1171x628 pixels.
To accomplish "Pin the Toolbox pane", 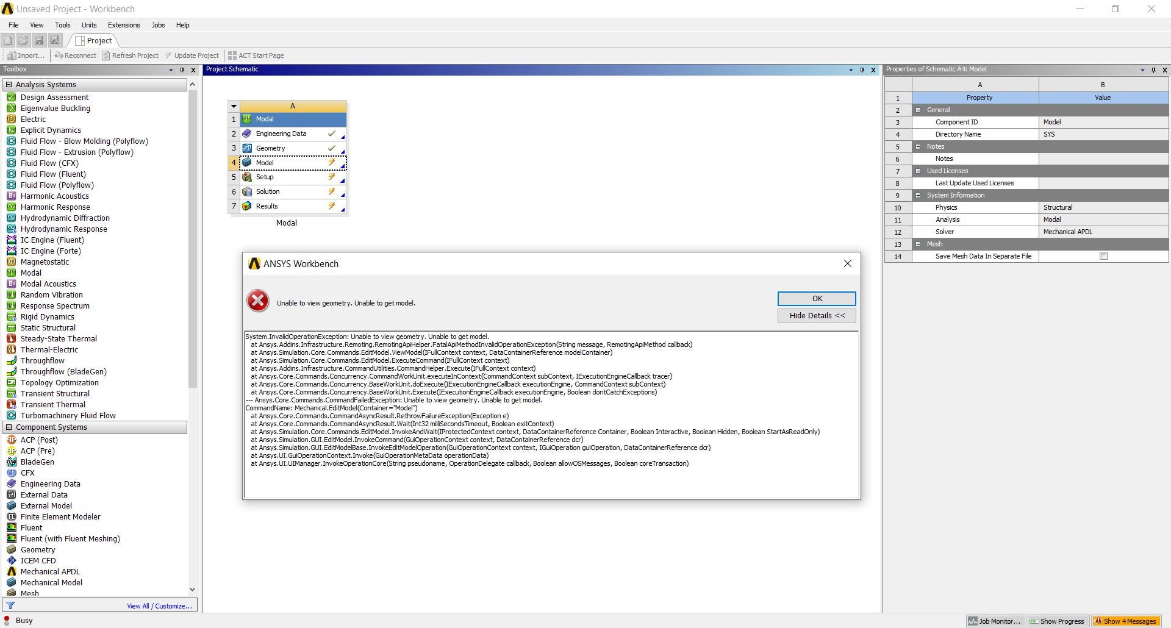I will (x=182, y=70).
